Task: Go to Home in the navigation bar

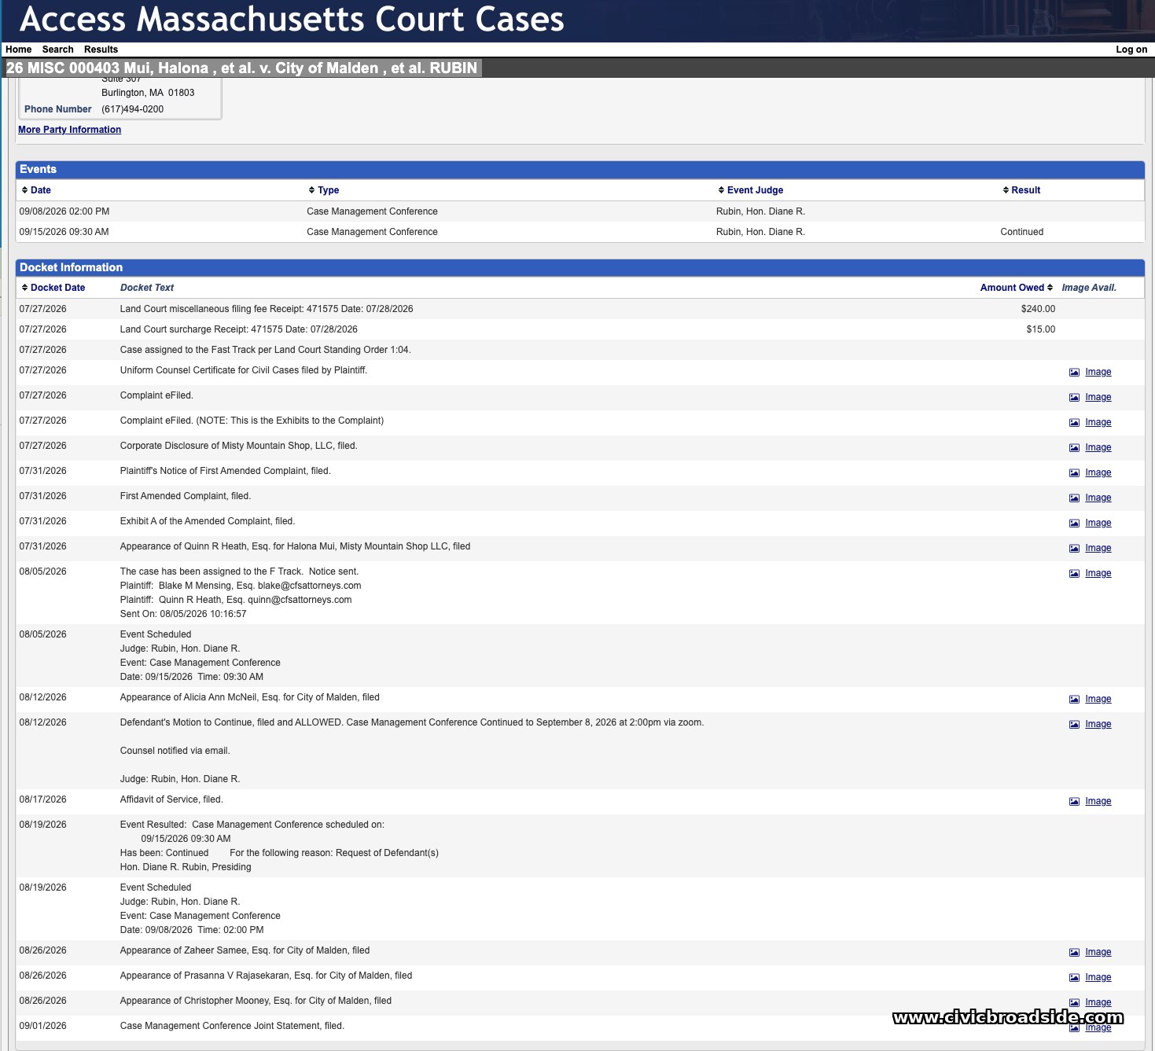Action: pyautogui.click(x=19, y=50)
